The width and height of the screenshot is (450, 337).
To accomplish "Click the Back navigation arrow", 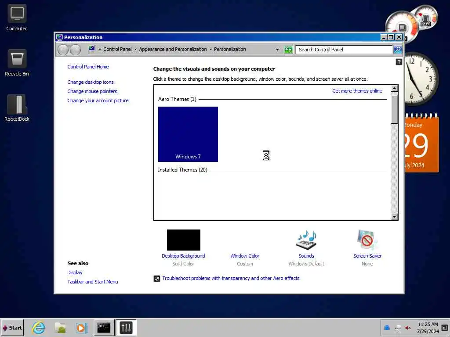I will pos(63,50).
